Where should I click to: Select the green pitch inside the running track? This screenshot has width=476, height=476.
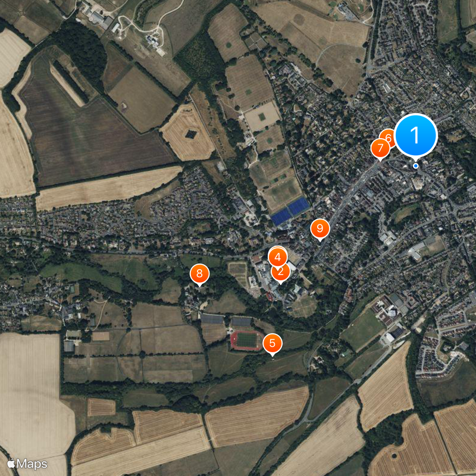click(246, 340)
